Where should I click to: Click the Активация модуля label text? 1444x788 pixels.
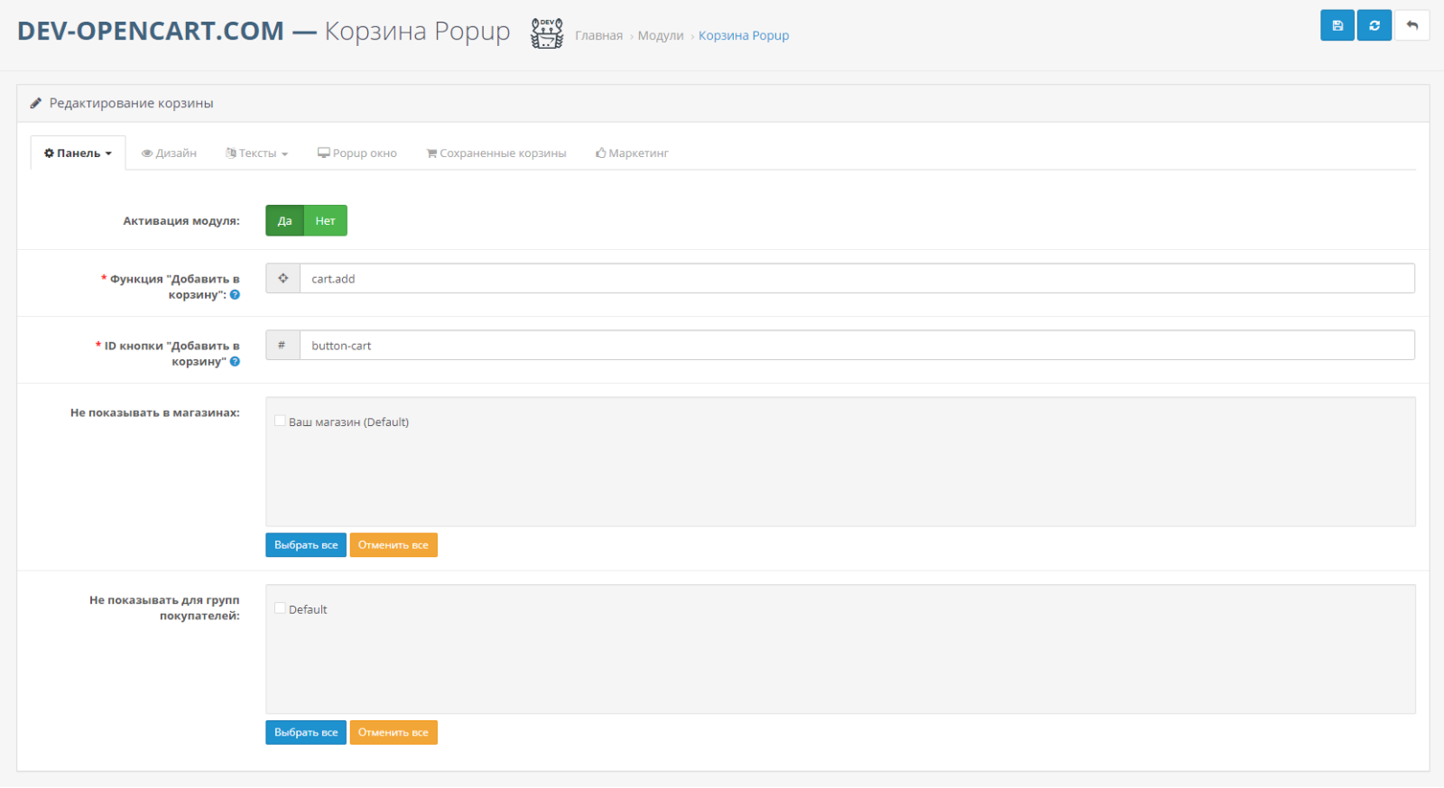click(181, 221)
